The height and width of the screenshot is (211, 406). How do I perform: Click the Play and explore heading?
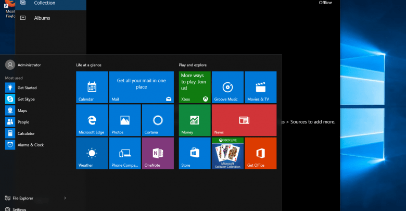click(x=193, y=65)
